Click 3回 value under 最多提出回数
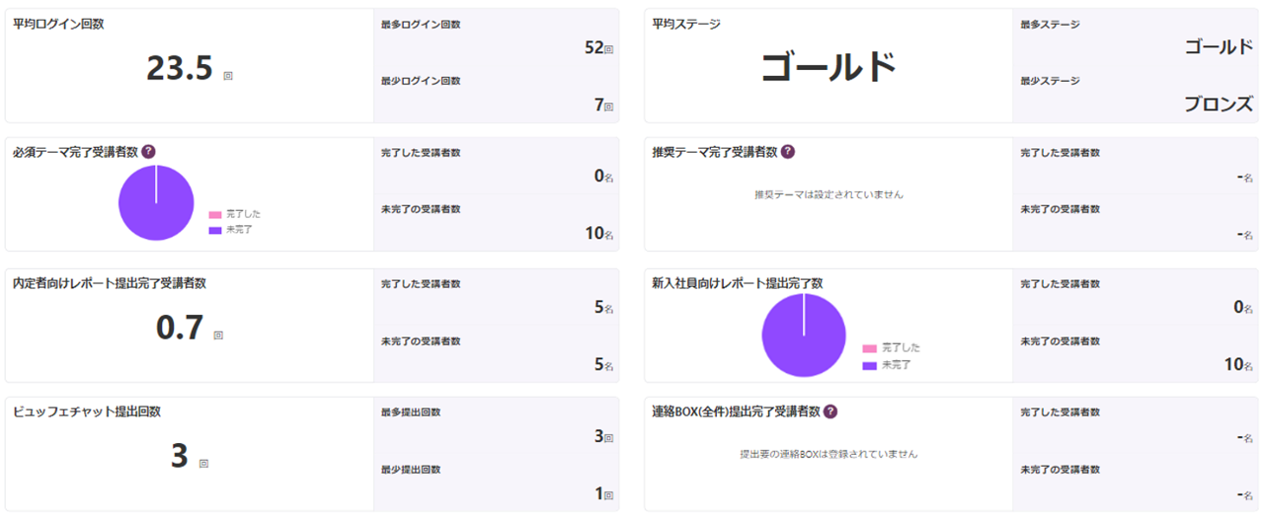Image resolution: width=1264 pixels, height=519 pixels. [603, 436]
